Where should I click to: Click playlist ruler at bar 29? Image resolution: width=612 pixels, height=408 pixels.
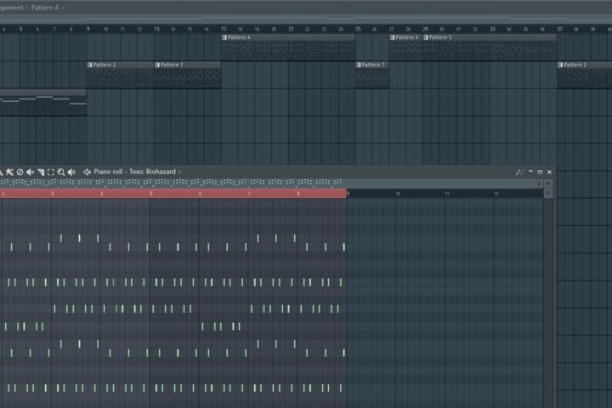tap(425, 29)
